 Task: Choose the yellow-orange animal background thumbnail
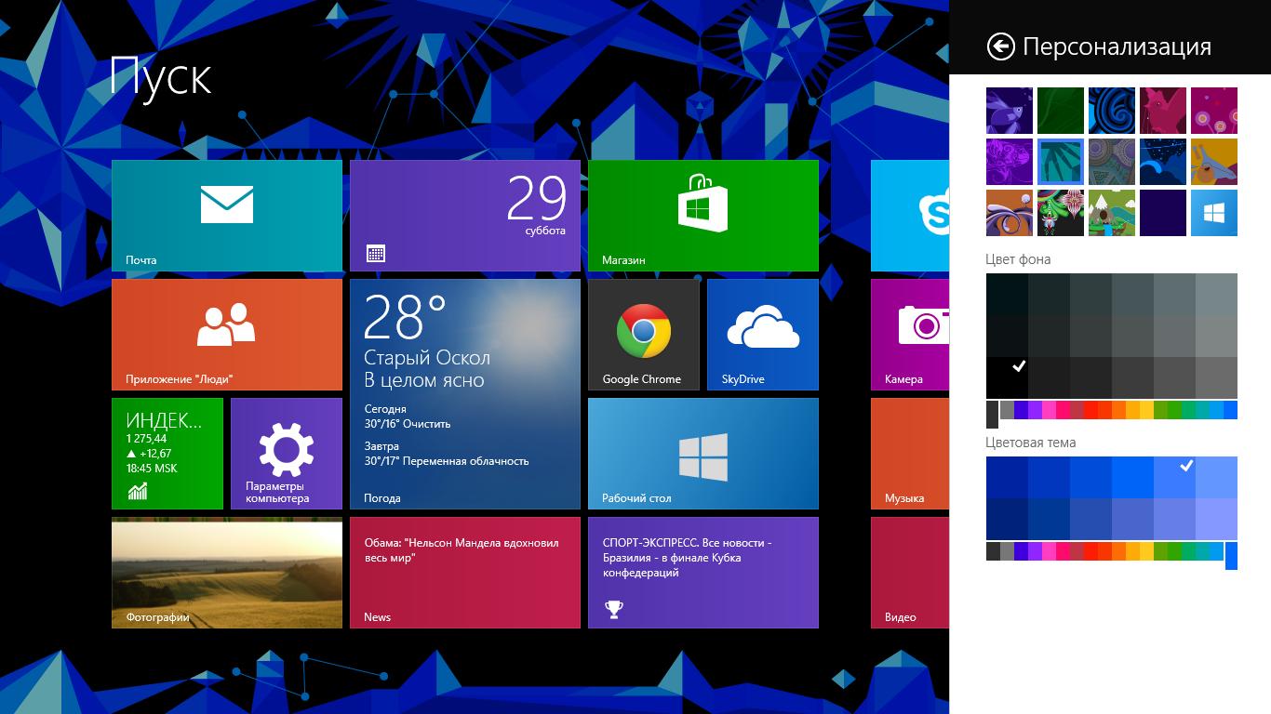tap(1214, 162)
